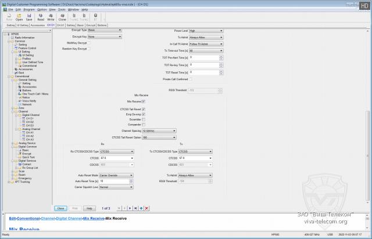372x239 pixels.
Task: Click the Help button
Action: pyautogui.click(x=90, y=208)
